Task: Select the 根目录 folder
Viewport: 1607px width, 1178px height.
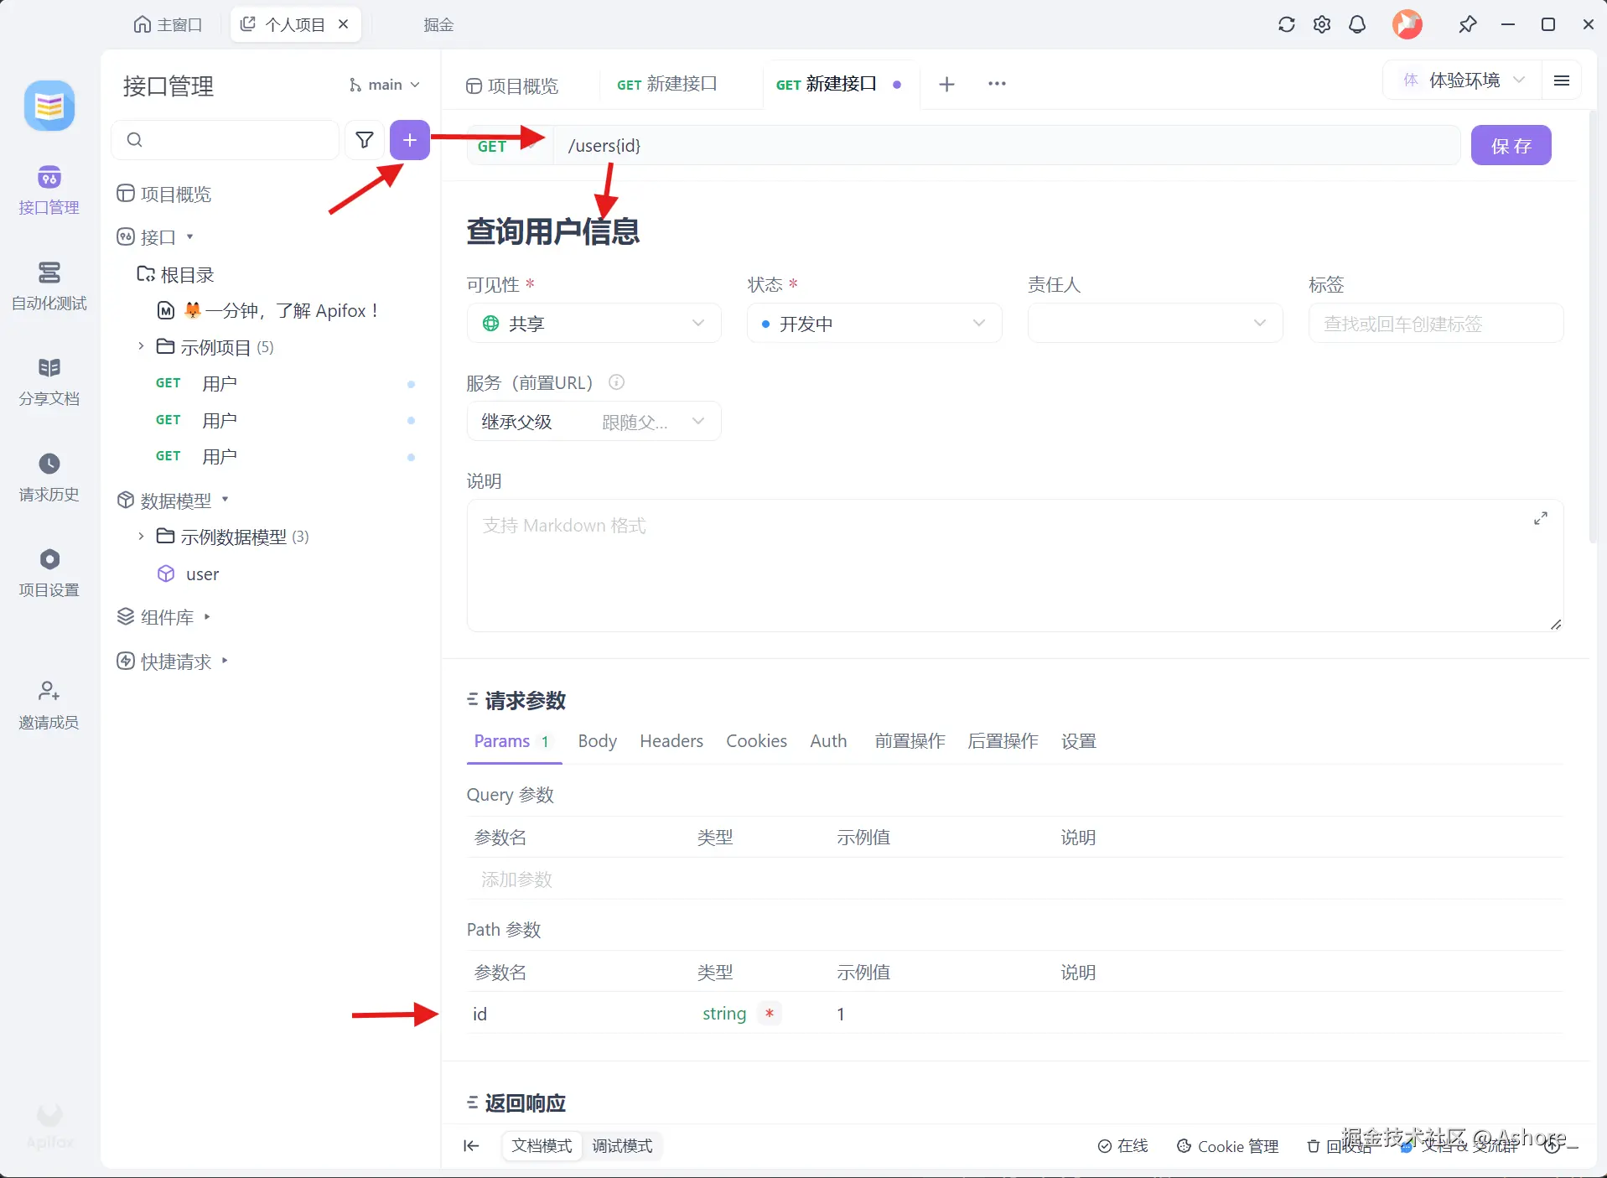Action: [x=176, y=275]
